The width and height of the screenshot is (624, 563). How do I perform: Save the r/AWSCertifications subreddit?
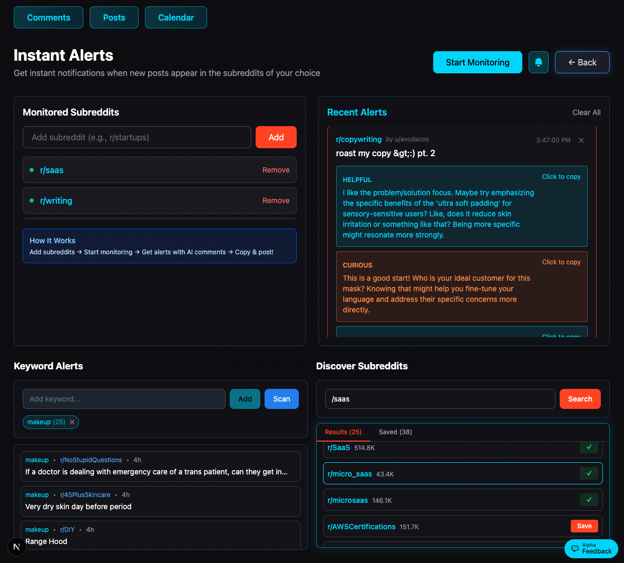[x=584, y=526]
